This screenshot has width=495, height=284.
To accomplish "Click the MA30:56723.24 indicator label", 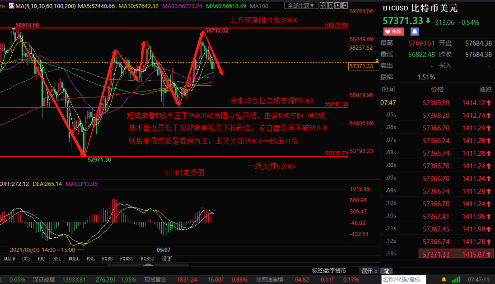I will (x=182, y=6).
